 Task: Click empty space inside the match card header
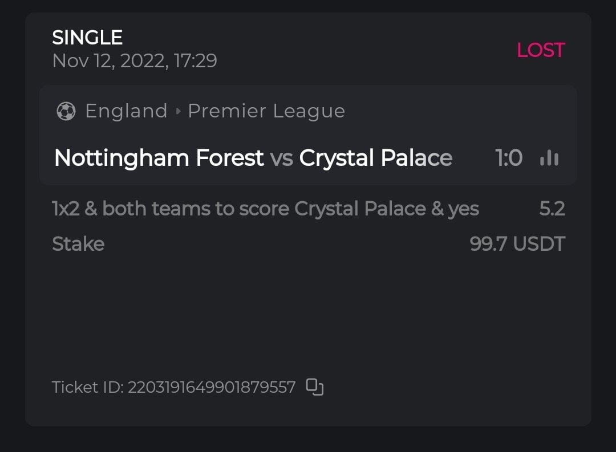click(456, 111)
